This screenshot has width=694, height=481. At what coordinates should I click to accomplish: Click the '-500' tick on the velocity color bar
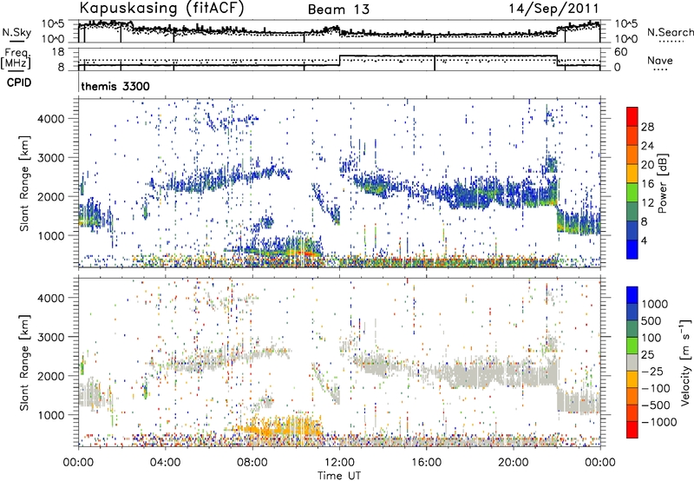[x=656, y=405]
